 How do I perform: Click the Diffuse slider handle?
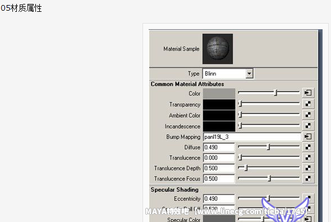coord(268,147)
